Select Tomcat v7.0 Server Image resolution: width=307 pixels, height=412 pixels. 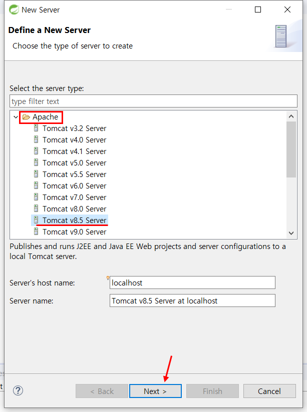(74, 197)
